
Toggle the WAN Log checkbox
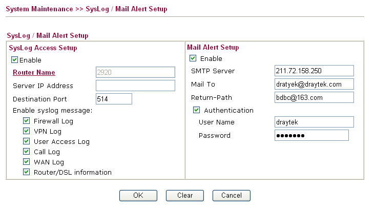27,162
